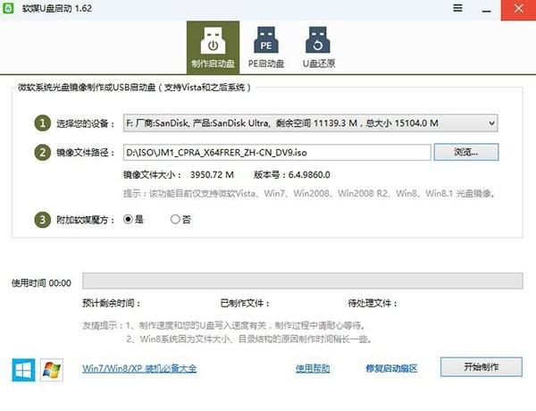Minimize the 软媒U盘启动 window

point(487,9)
